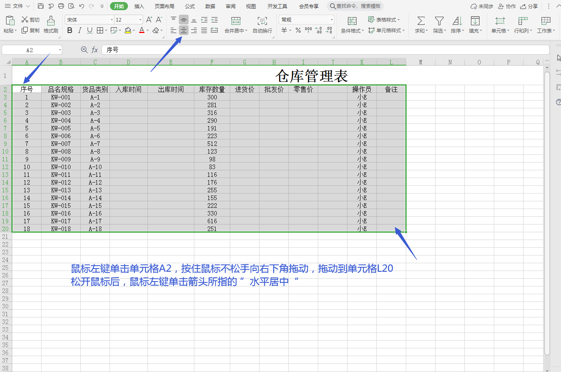The height and width of the screenshot is (372, 561).
Task: Open the font name 宋体 dropdown
Action: pos(112,20)
